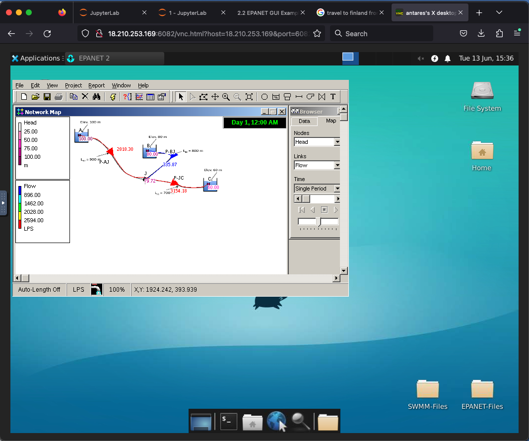Save the current project
The width and height of the screenshot is (529, 441).
(x=47, y=97)
